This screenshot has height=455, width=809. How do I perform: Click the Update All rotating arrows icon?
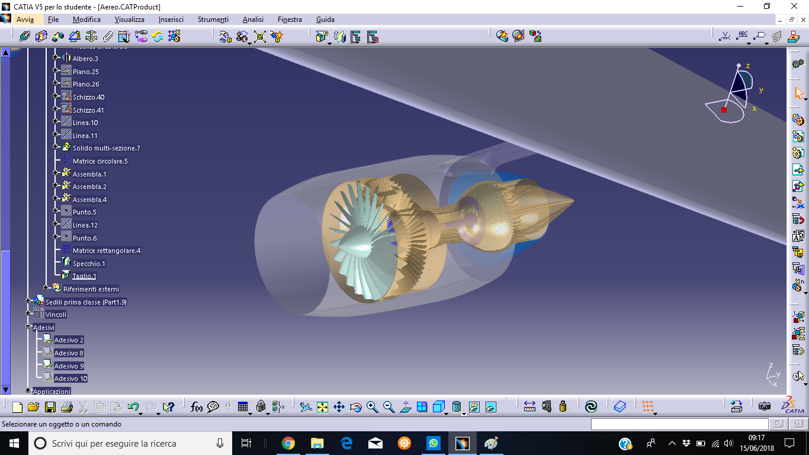158,37
